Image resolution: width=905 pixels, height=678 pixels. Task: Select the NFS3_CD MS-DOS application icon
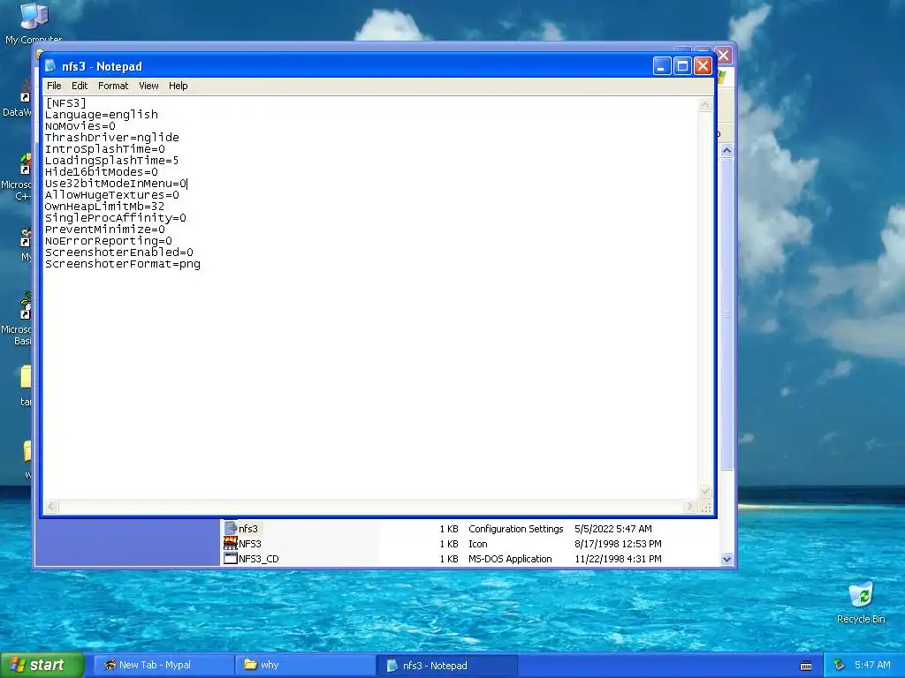coord(231,558)
